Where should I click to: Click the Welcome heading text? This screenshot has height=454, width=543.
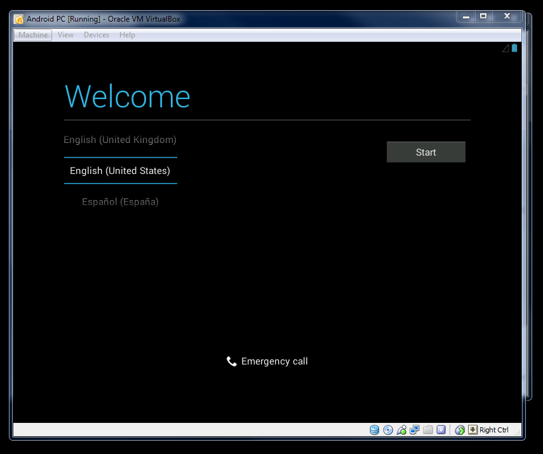[128, 97]
